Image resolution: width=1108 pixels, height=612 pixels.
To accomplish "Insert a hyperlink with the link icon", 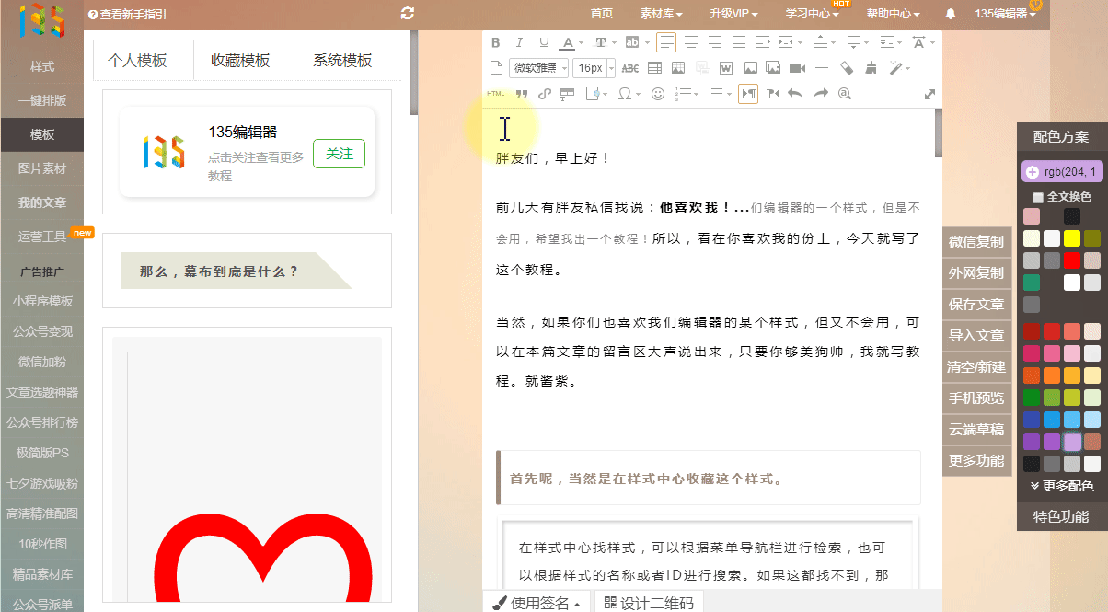I will click(544, 94).
